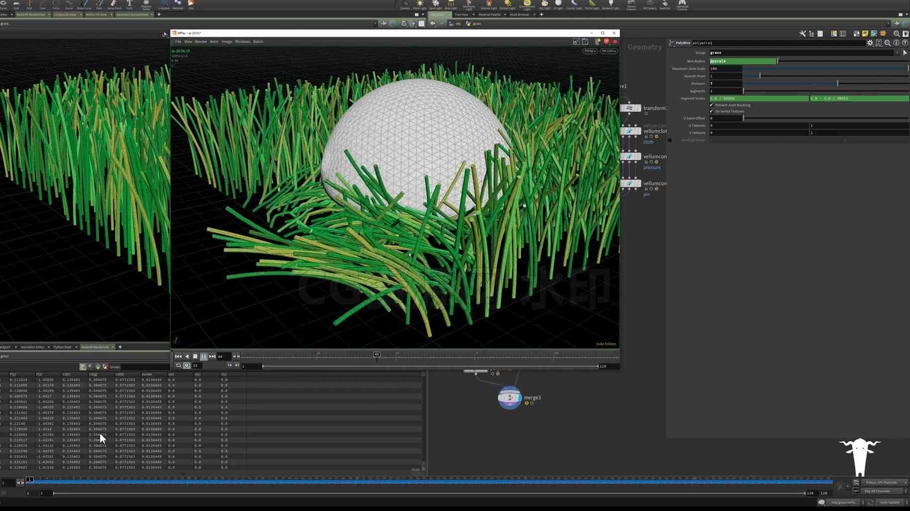Image resolution: width=910 pixels, height=511 pixels.
Task: Switch to the Geometry Spreadsheet tab
Action: (x=132, y=14)
